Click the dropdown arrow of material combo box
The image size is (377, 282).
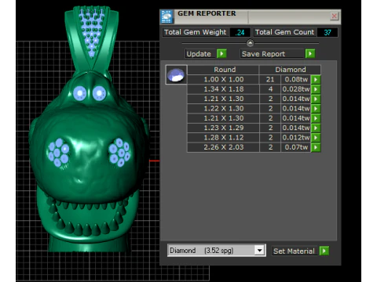259,251
